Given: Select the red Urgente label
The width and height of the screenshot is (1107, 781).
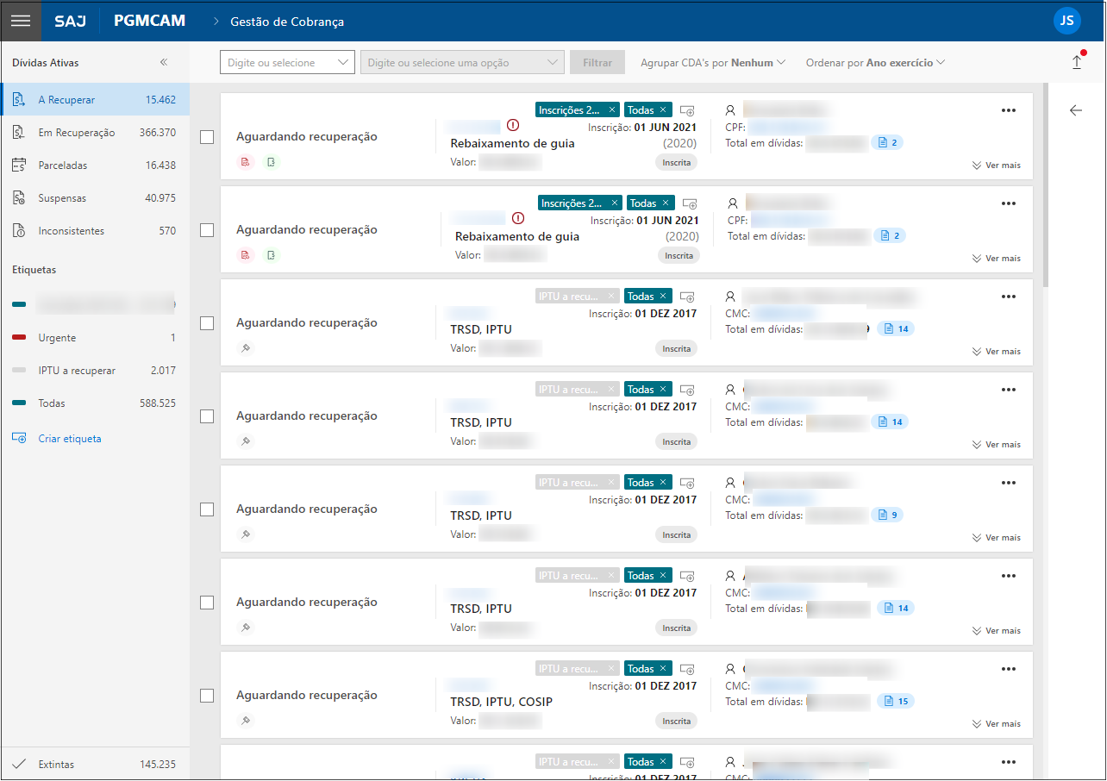Looking at the screenshot, I should point(57,338).
